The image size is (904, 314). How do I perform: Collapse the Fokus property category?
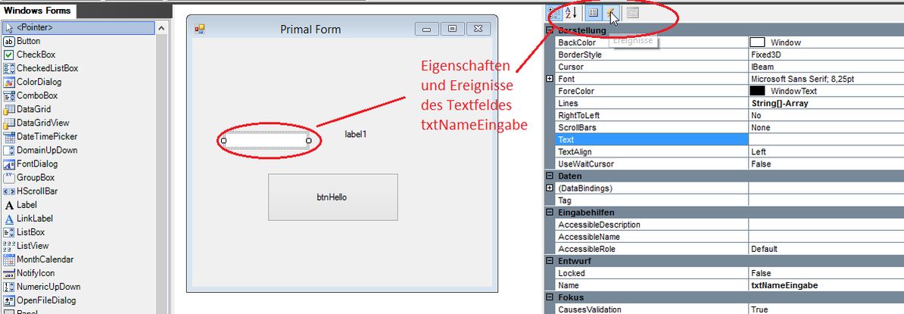[550, 297]
